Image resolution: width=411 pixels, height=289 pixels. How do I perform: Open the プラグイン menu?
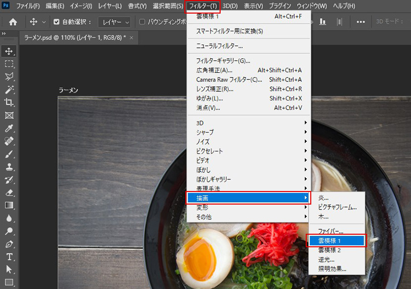[280, 6]
